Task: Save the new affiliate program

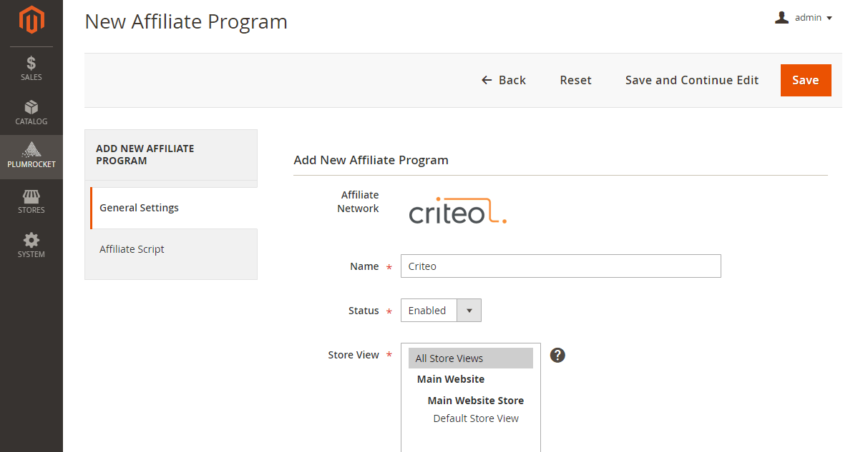Action: coord(806,80)
